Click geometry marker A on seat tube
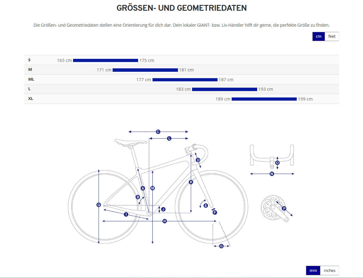 pos(143,188)
